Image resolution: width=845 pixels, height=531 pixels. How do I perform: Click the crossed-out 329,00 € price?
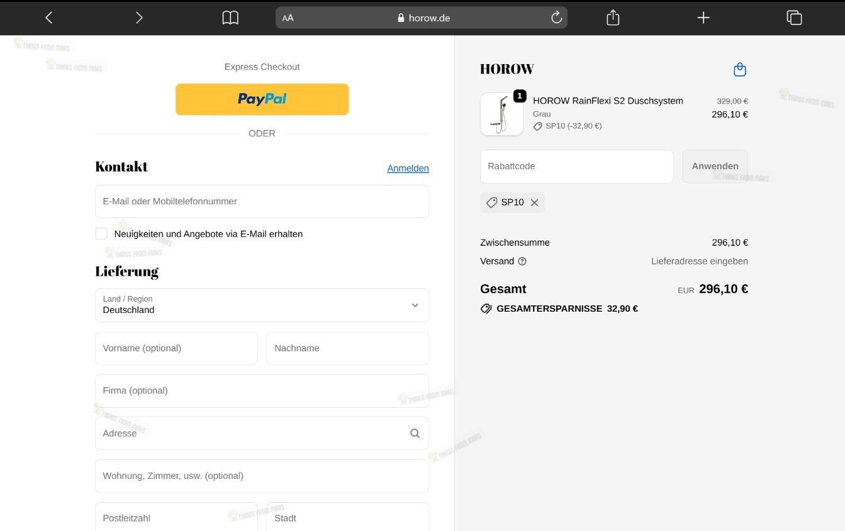(732, 101)
